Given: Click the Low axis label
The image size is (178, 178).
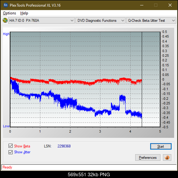Looking at the screenshot, I should click(x=6, y=126).
